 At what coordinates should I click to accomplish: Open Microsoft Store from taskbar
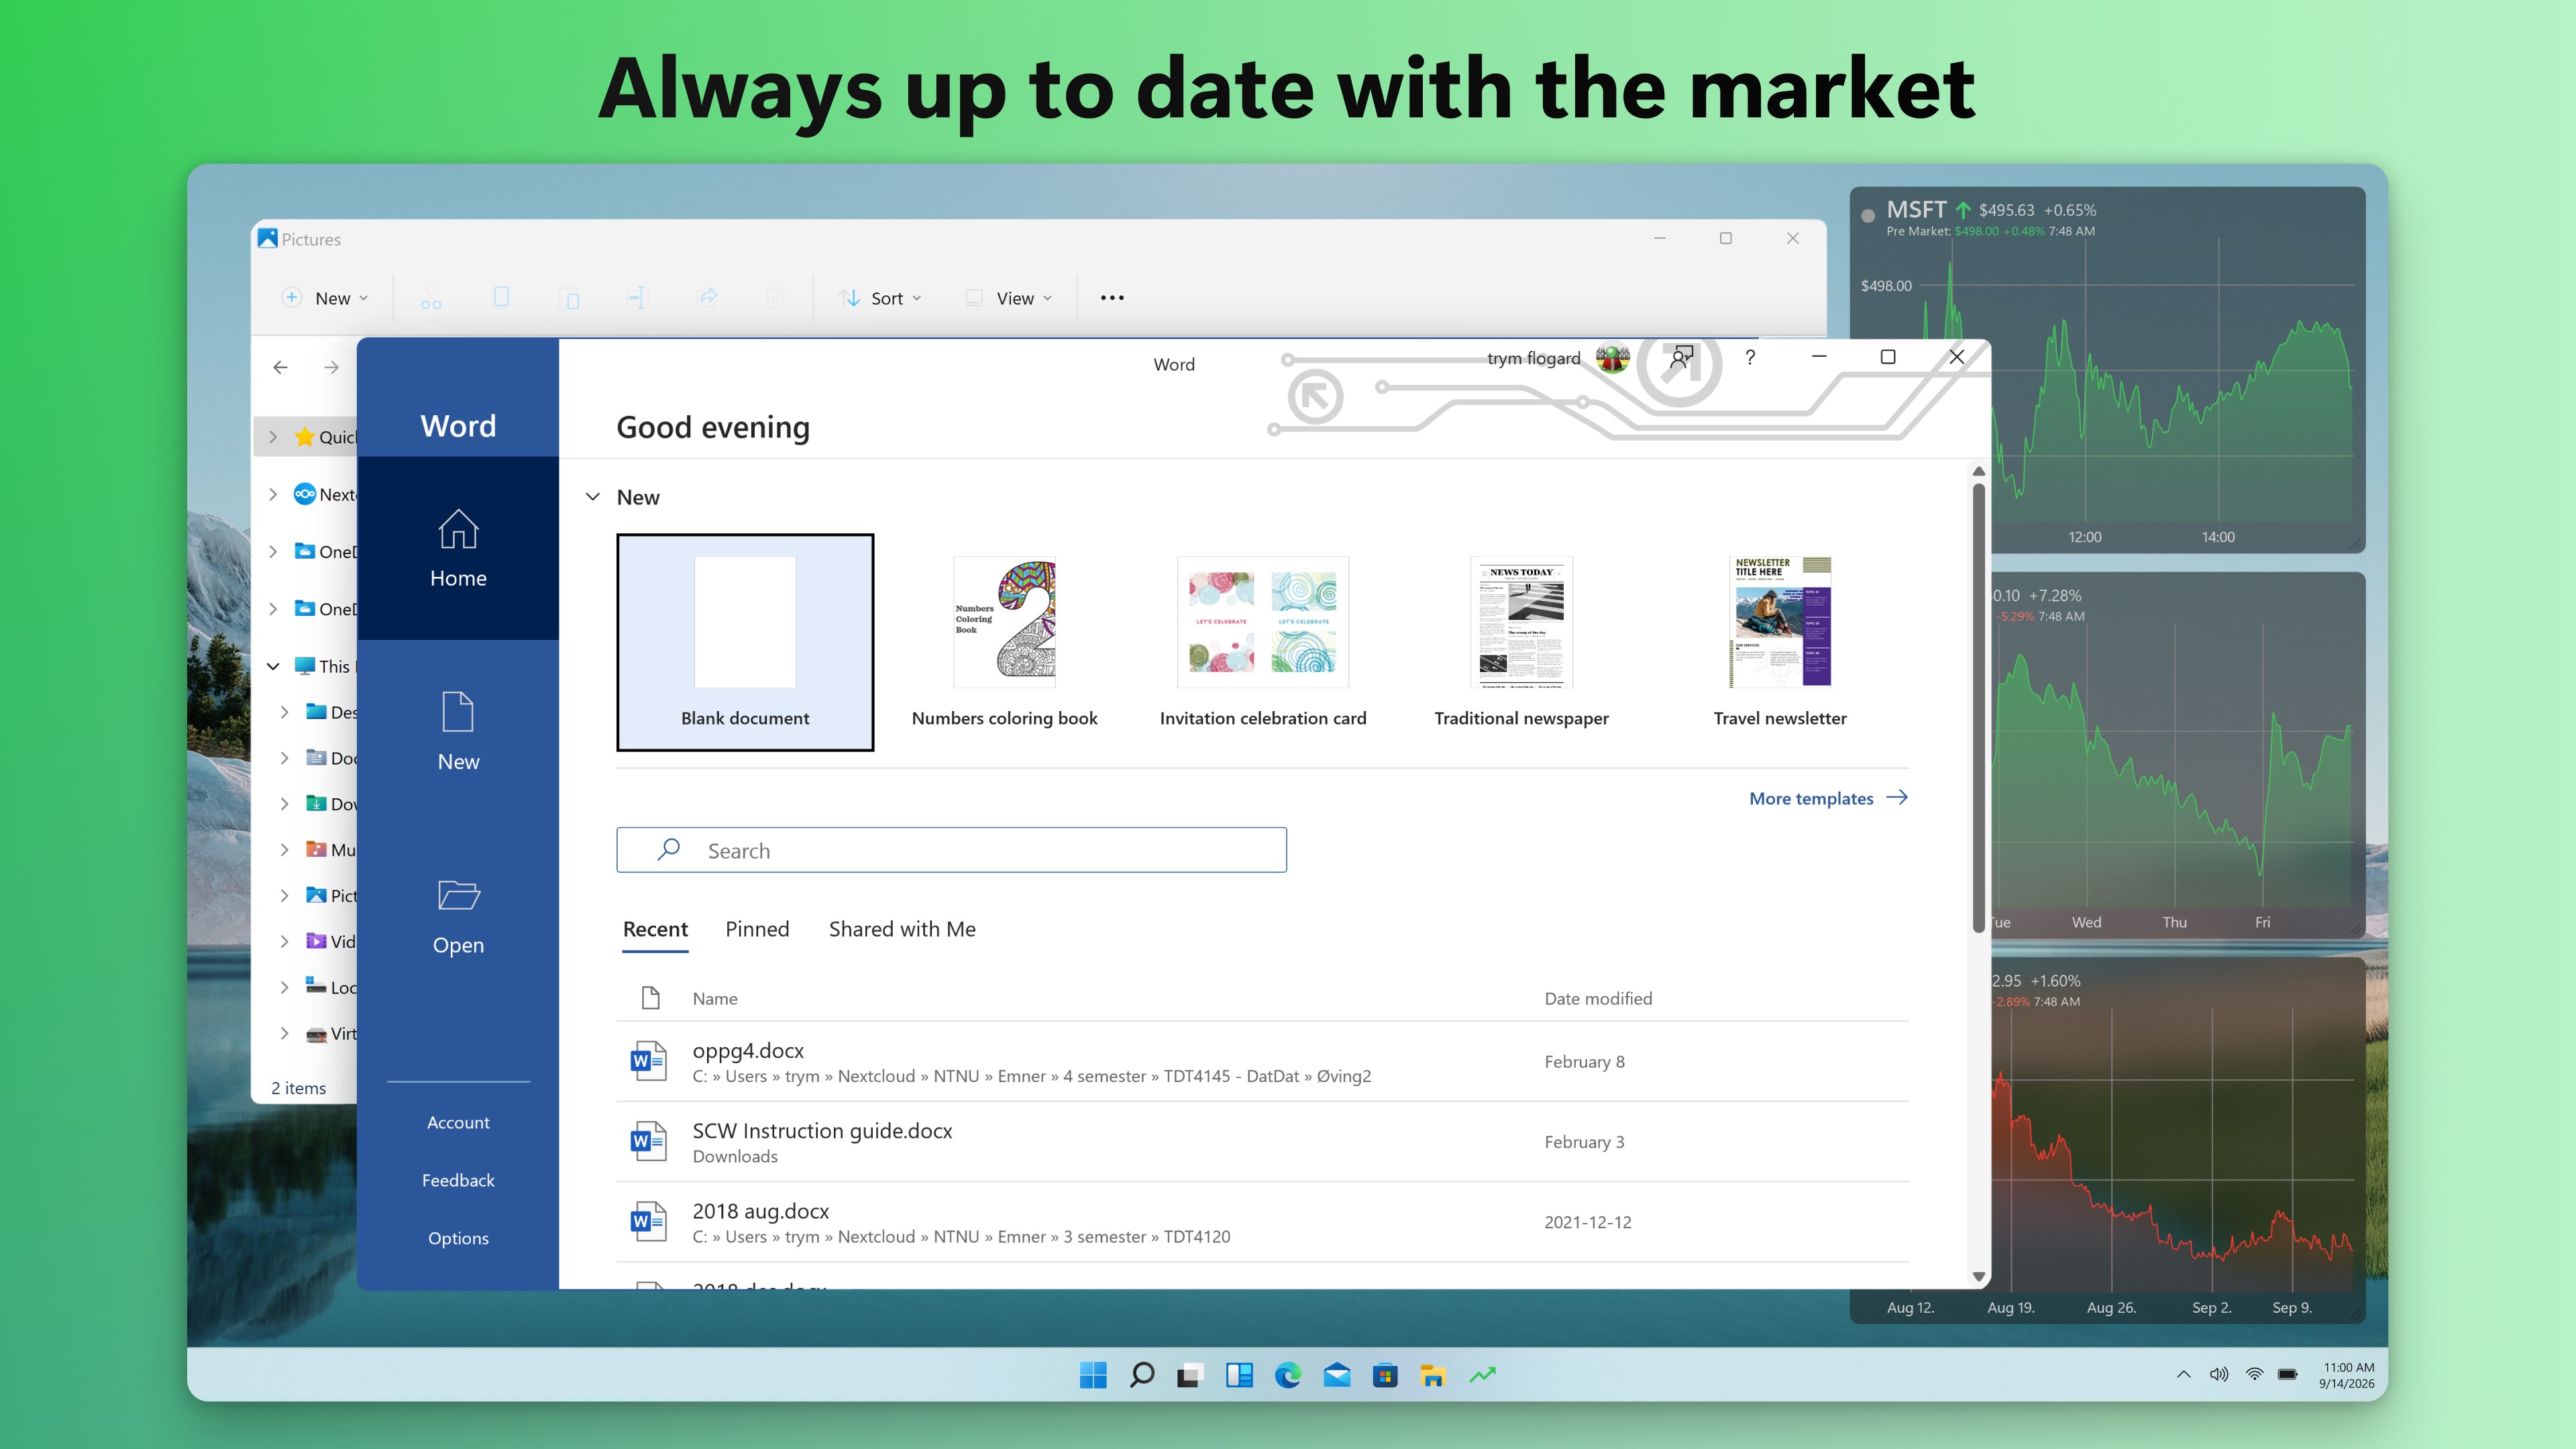click(x=1385, y=1375)
